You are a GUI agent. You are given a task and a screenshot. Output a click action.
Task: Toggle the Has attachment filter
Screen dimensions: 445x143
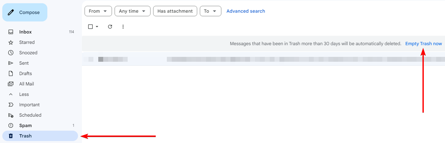click(x=175, y=11)
